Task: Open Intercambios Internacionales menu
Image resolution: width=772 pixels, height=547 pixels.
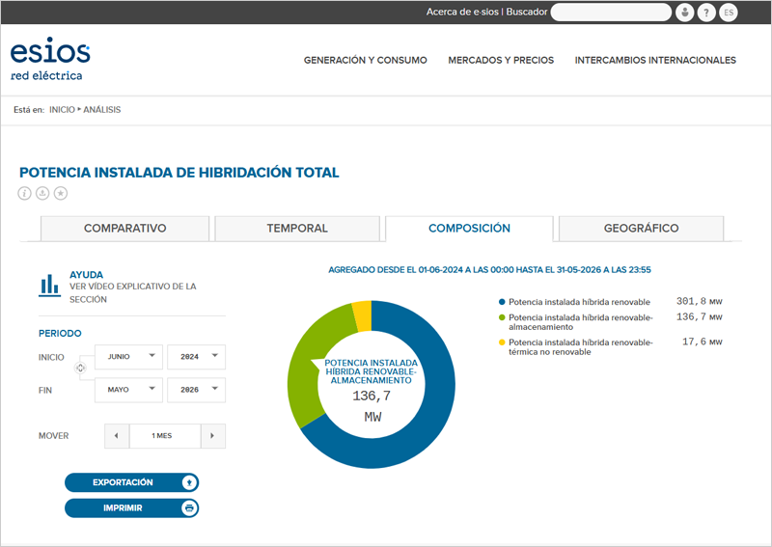Action: click(655, 60)
